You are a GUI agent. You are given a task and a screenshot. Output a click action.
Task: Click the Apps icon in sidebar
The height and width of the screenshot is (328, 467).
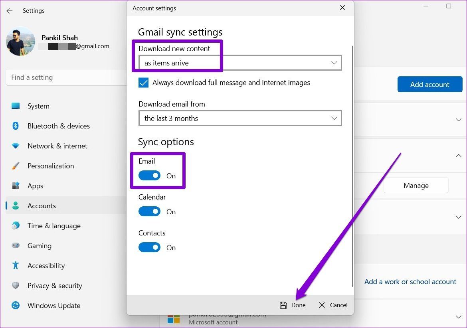(16, 186)
